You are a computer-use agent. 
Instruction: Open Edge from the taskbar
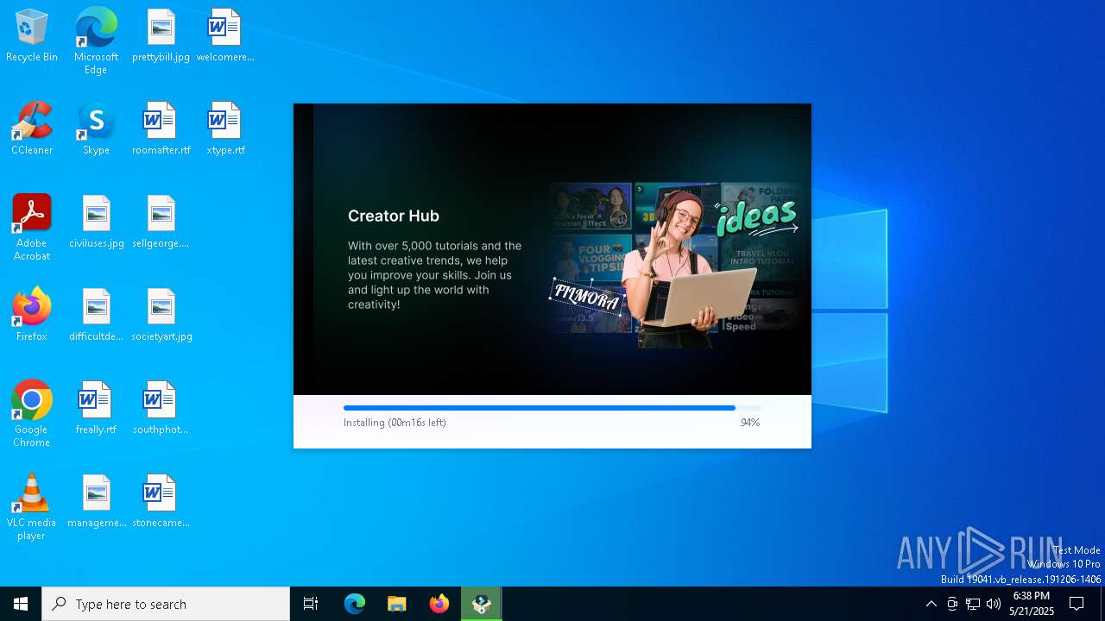coord(355,604)
